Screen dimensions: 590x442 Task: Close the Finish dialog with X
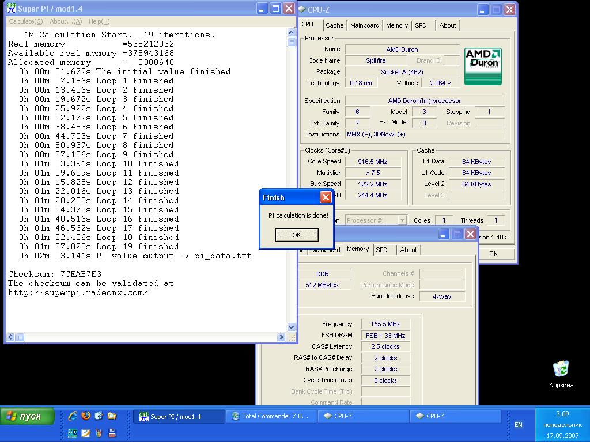coord(326,197)
